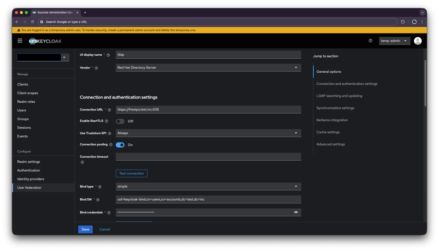Viewport: 439px width, 251px height.
Task: Click help icon beside Use Truststore SPI
Action: 109,133
